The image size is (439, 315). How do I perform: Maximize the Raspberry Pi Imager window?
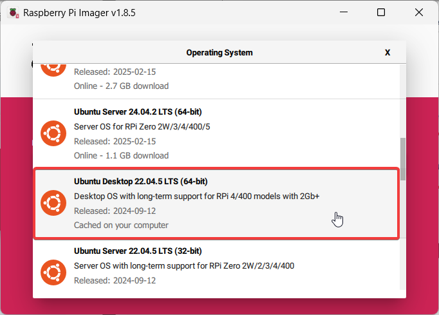tap(381, 12)
